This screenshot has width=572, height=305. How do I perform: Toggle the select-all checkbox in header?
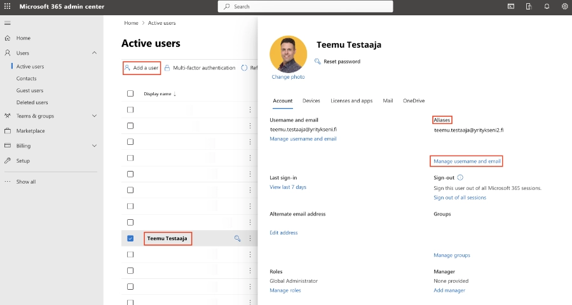(x=130, y=93)
